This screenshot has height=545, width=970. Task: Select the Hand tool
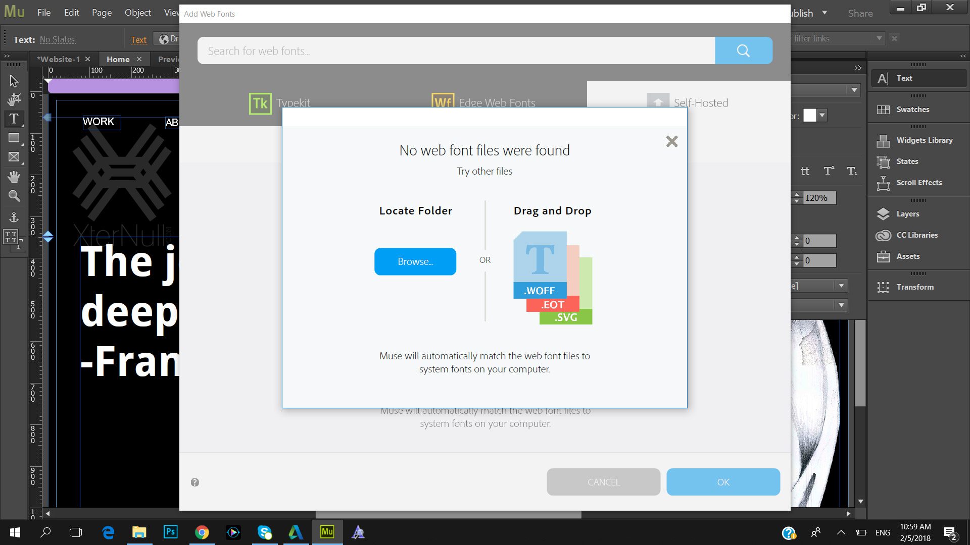[14, 177]
